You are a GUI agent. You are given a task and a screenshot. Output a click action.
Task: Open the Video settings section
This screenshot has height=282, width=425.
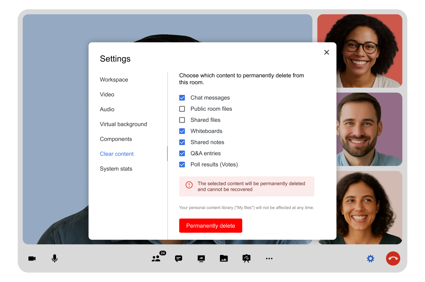click(107, 95)
